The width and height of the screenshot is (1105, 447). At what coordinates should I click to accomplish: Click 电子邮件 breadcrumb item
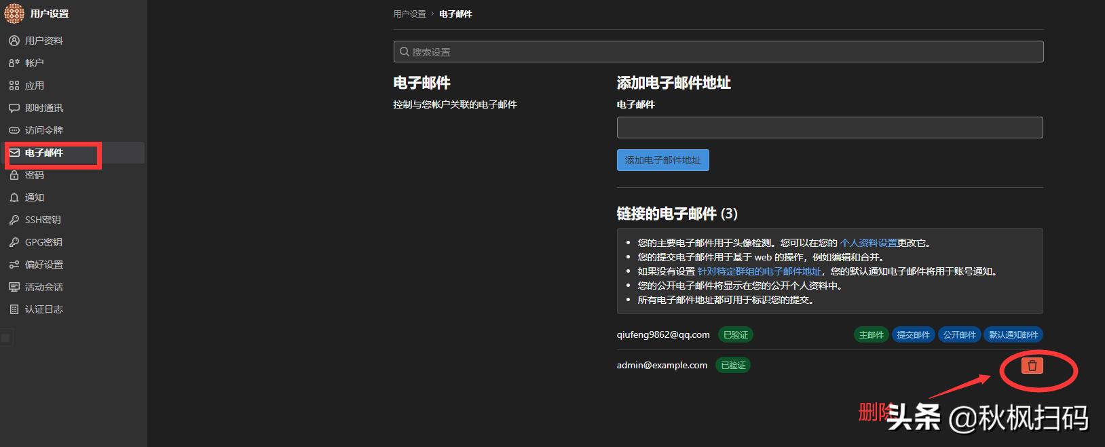coord(455,14)
